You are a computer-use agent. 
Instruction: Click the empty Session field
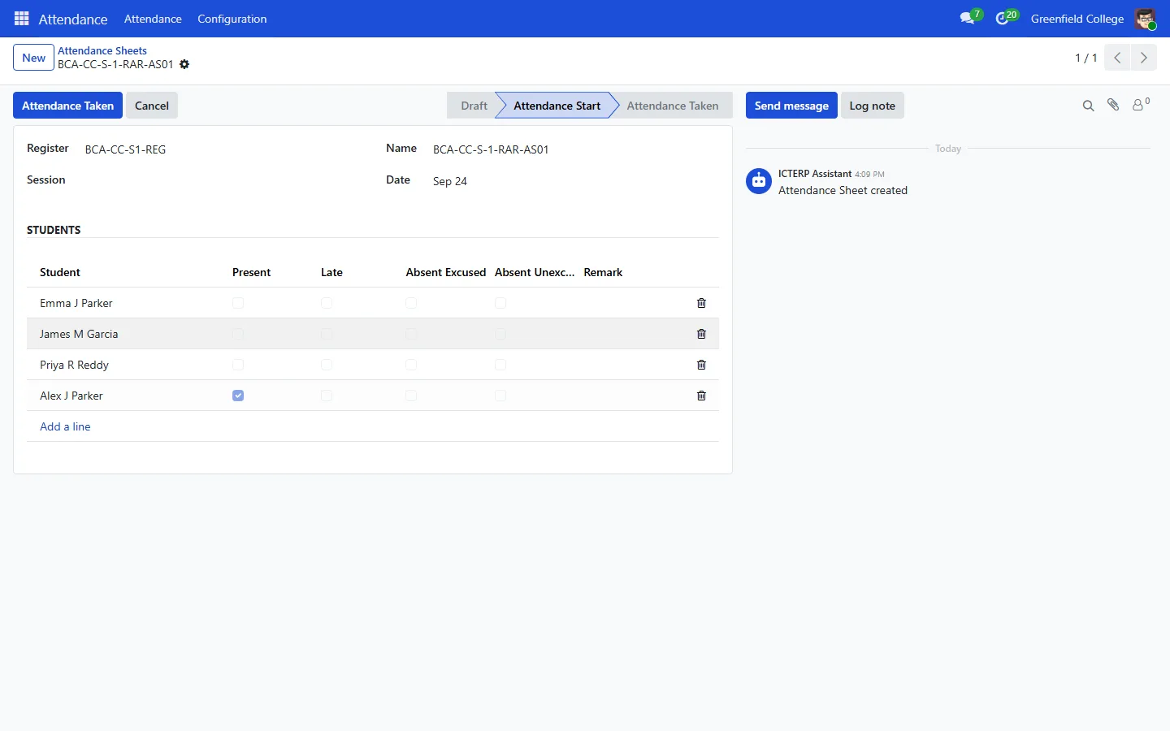(x=223, y=180)
